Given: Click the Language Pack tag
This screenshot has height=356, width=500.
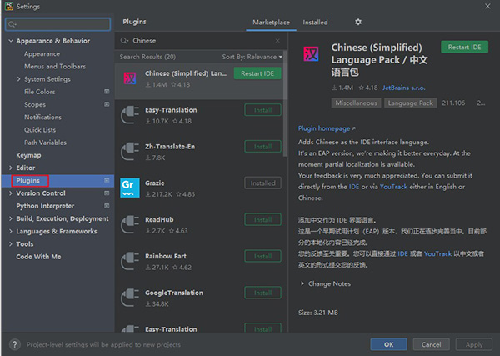Looking at the screenshot, I should (410, 103).
